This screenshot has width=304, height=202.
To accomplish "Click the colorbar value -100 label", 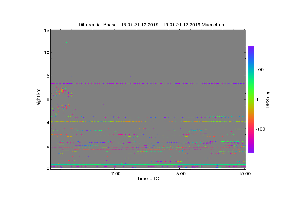I will coord(260,129).
